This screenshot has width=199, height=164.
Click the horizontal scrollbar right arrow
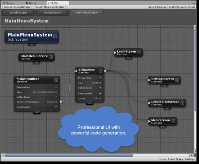[192, 155]
